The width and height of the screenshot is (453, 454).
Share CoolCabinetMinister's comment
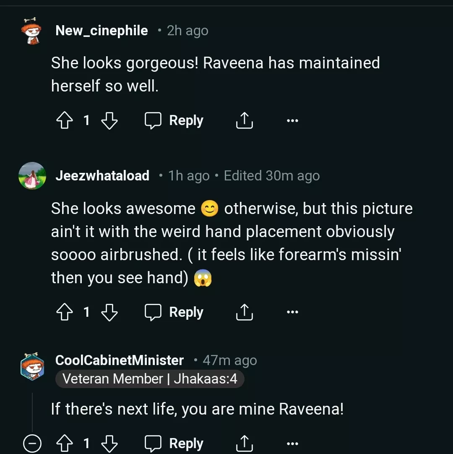click(x=244, y=443)
